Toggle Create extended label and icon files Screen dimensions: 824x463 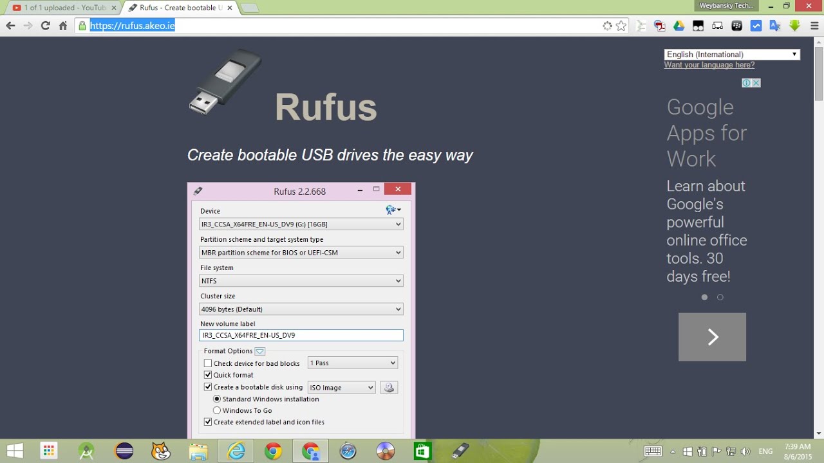click(208, 422)
